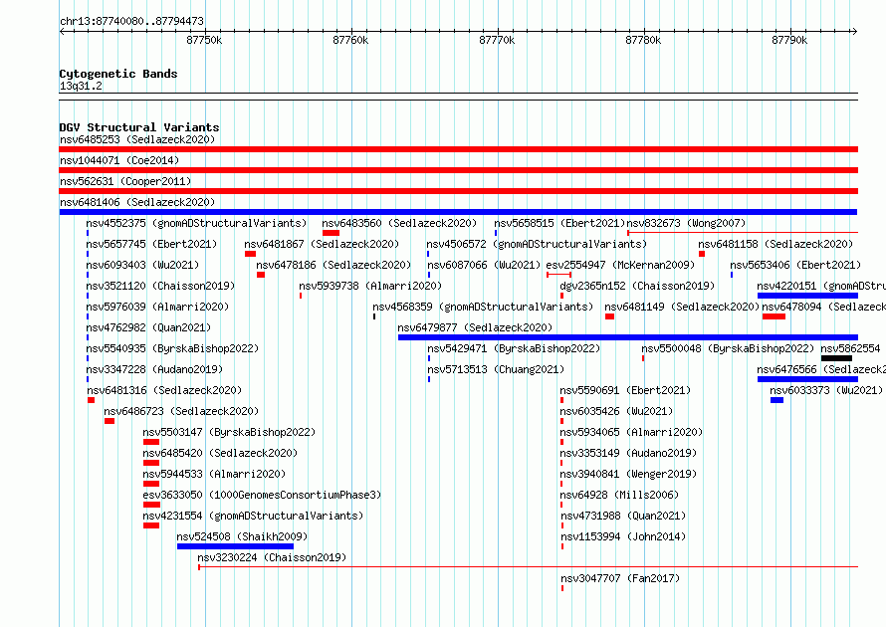The height and width of the screenshot is (627, 886).
Task: Select the red bar under nsv6485253
Action: pos(458,149)
